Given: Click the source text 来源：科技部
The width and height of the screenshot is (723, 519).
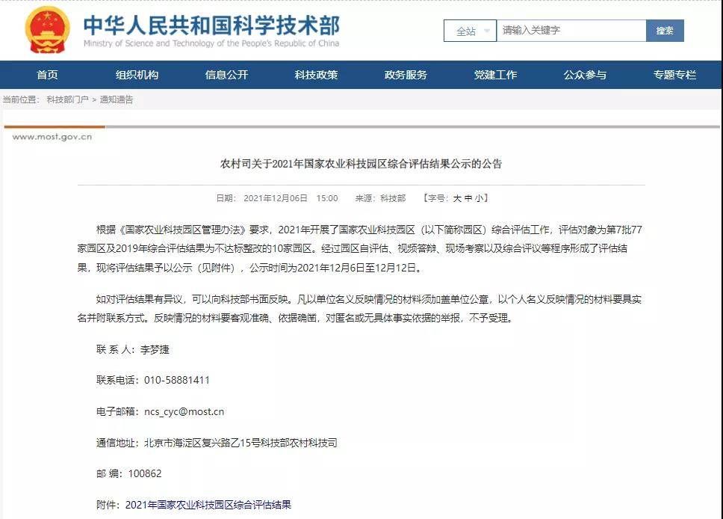Looking at the screenshot, I should click(380, 198).
